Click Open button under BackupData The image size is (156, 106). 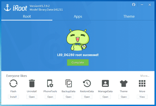tap(68, 97)
